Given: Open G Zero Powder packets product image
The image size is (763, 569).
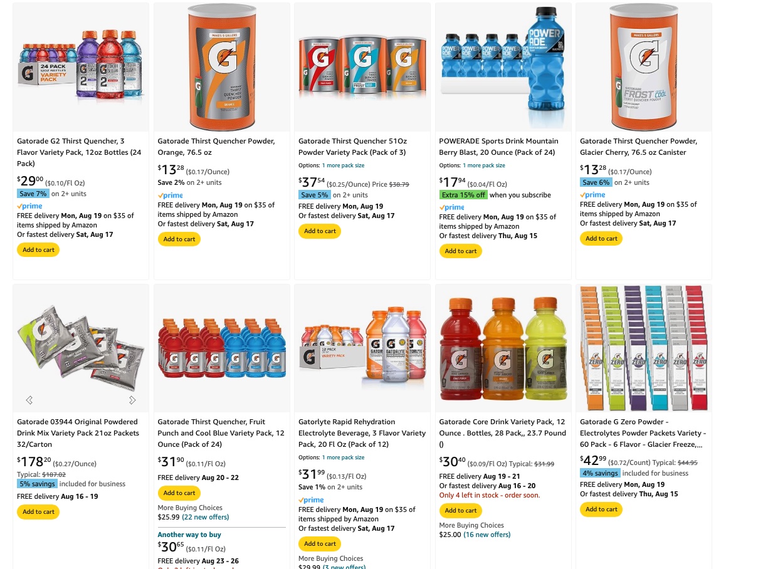Looking at the screenshot, I should click(644, 348).
